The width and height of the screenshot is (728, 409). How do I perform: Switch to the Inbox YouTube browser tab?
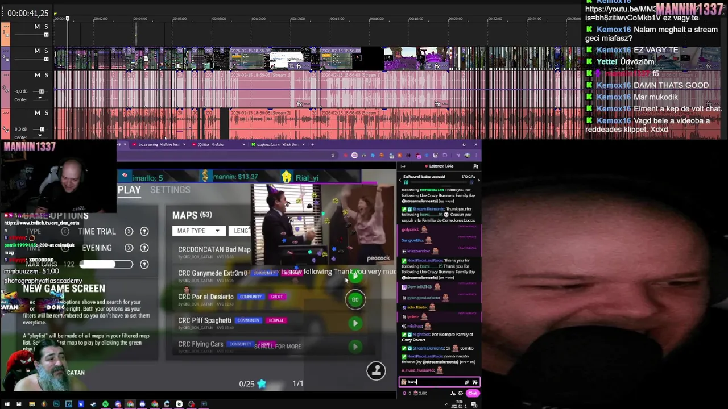pos(217,144)
